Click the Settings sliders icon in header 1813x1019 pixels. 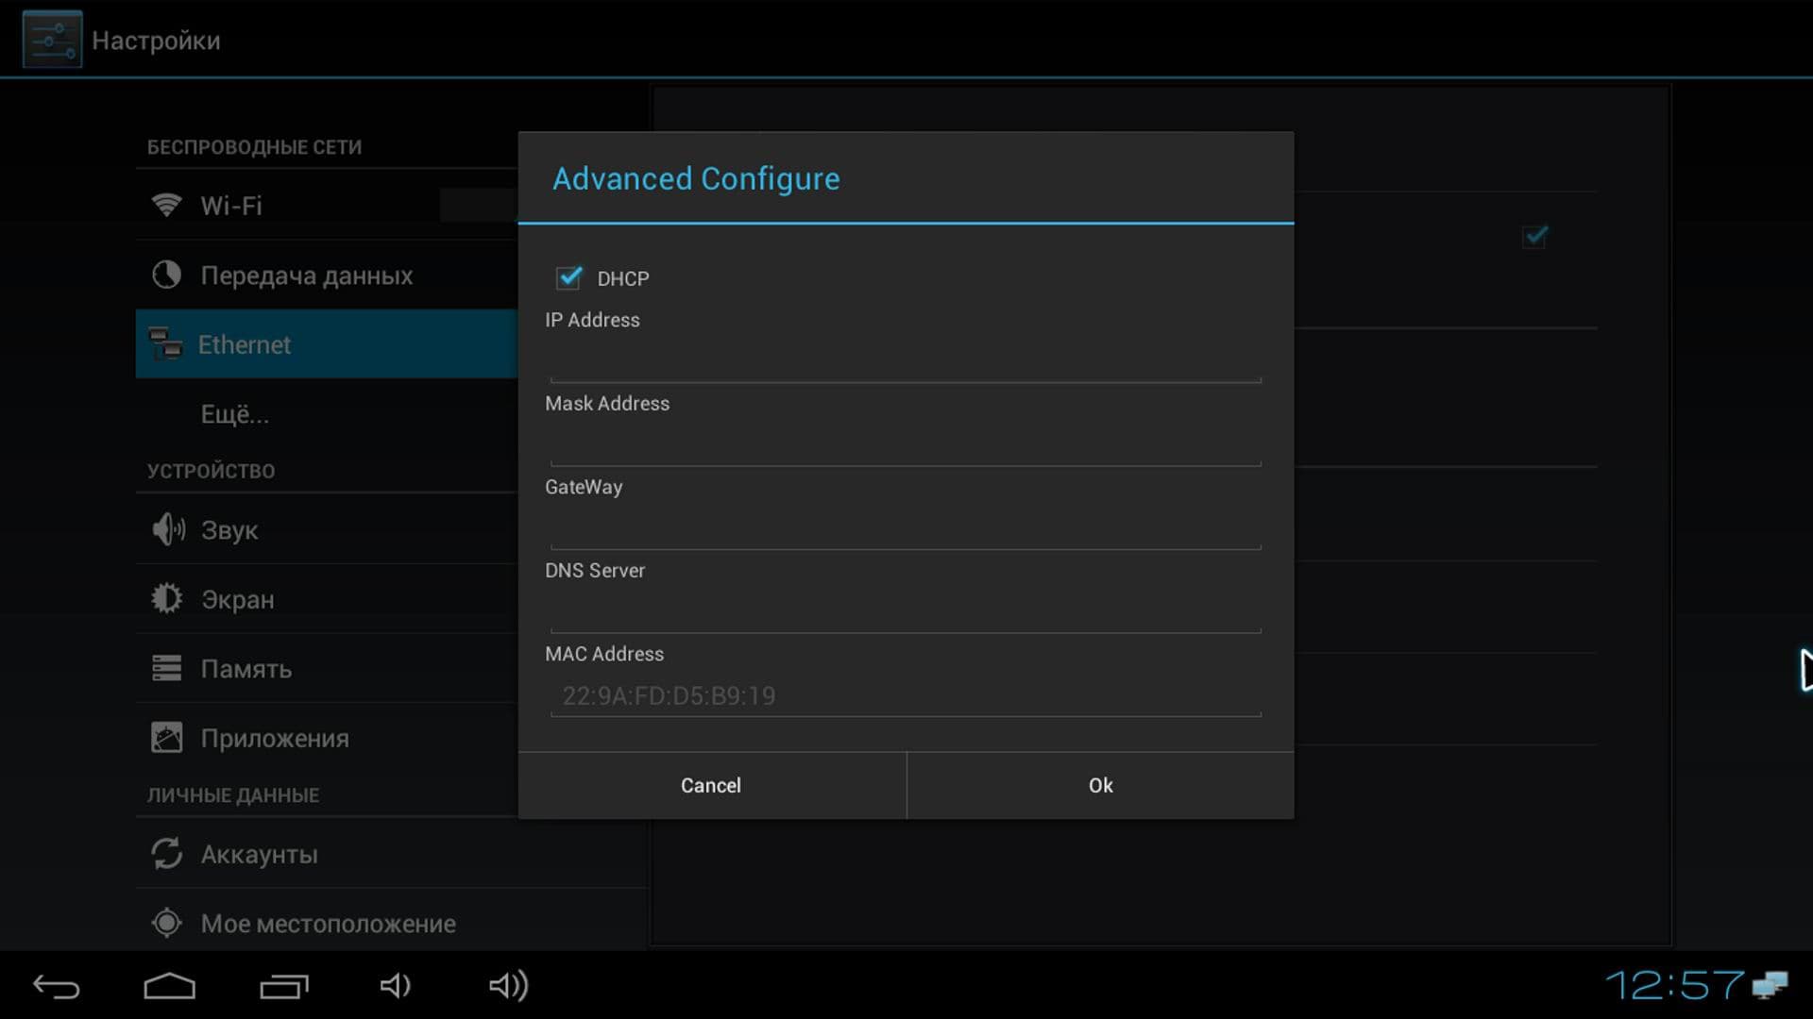tap(52, 40)
